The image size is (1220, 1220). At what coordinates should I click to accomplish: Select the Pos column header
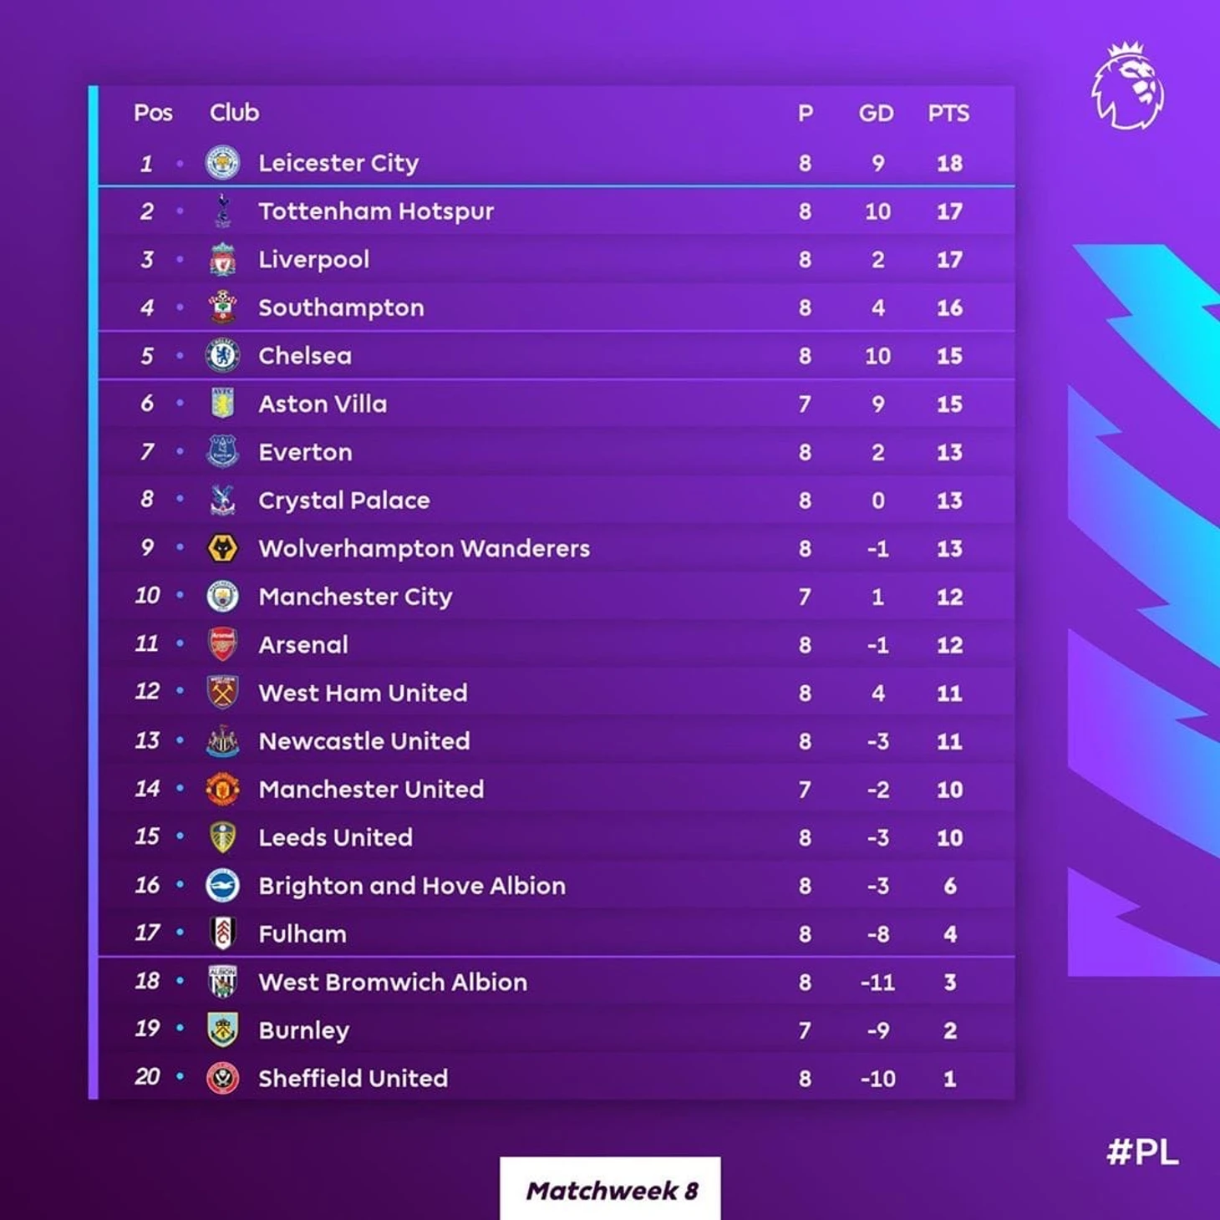153,113
